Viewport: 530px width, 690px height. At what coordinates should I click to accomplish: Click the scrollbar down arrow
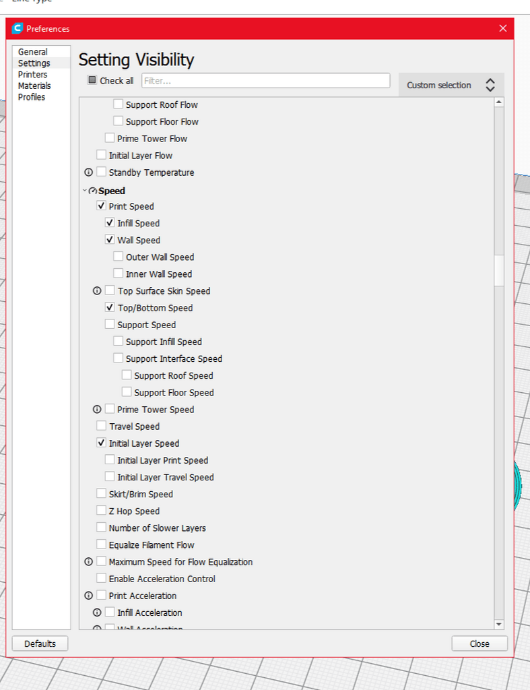499,624
